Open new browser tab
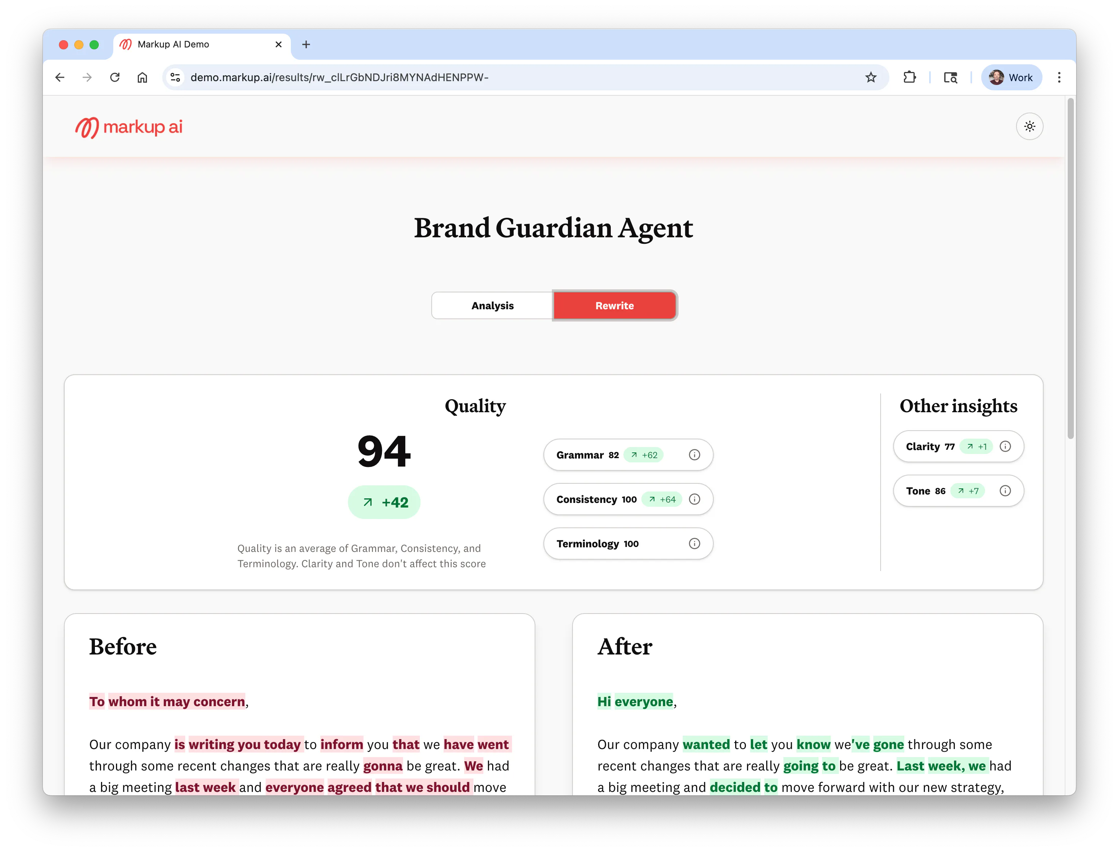 point(306,45)
